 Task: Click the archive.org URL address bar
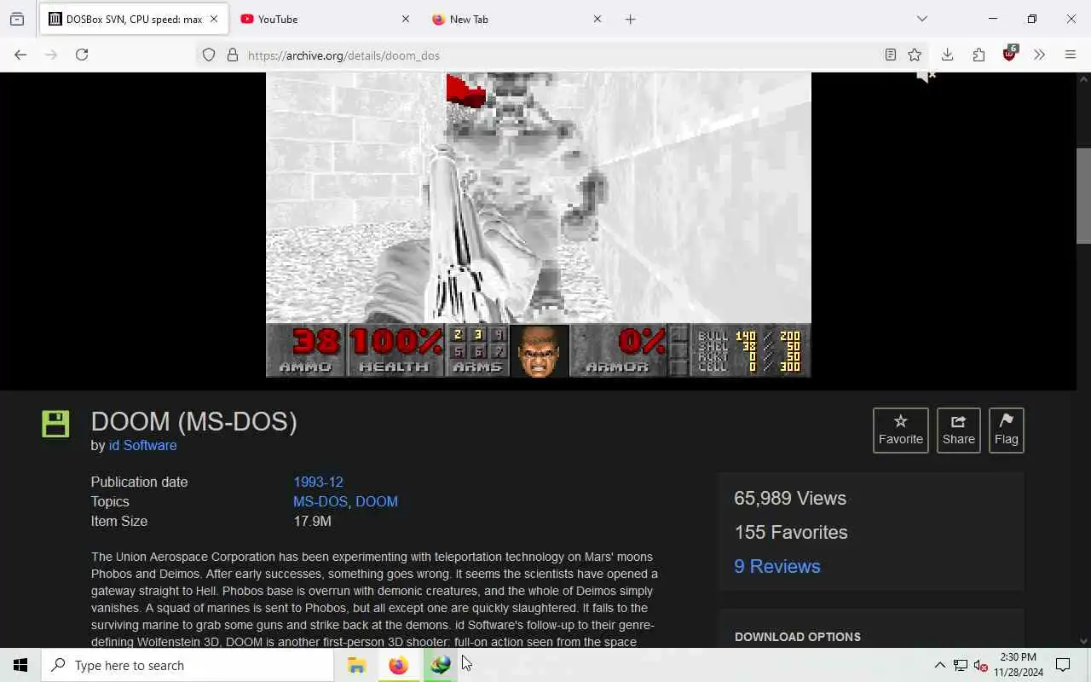pos(563,55)
